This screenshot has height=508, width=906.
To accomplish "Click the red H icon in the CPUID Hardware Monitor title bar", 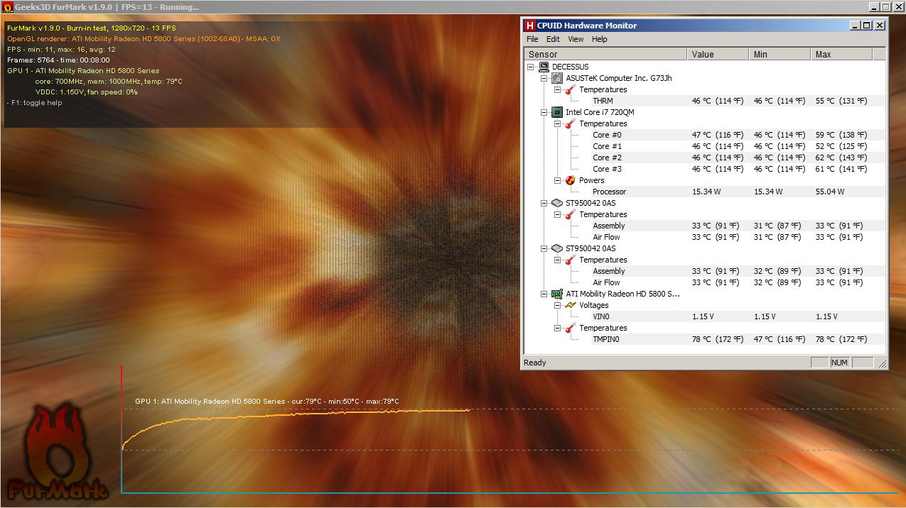I will [529, 26].
